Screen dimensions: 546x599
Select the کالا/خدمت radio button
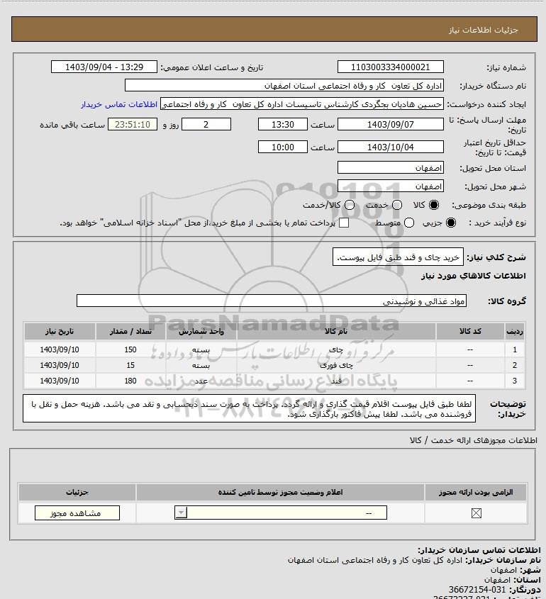[x=349, y=205]
